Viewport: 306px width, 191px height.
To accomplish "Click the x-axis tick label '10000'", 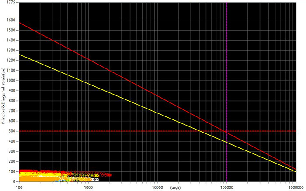I will tap(157, 188).
